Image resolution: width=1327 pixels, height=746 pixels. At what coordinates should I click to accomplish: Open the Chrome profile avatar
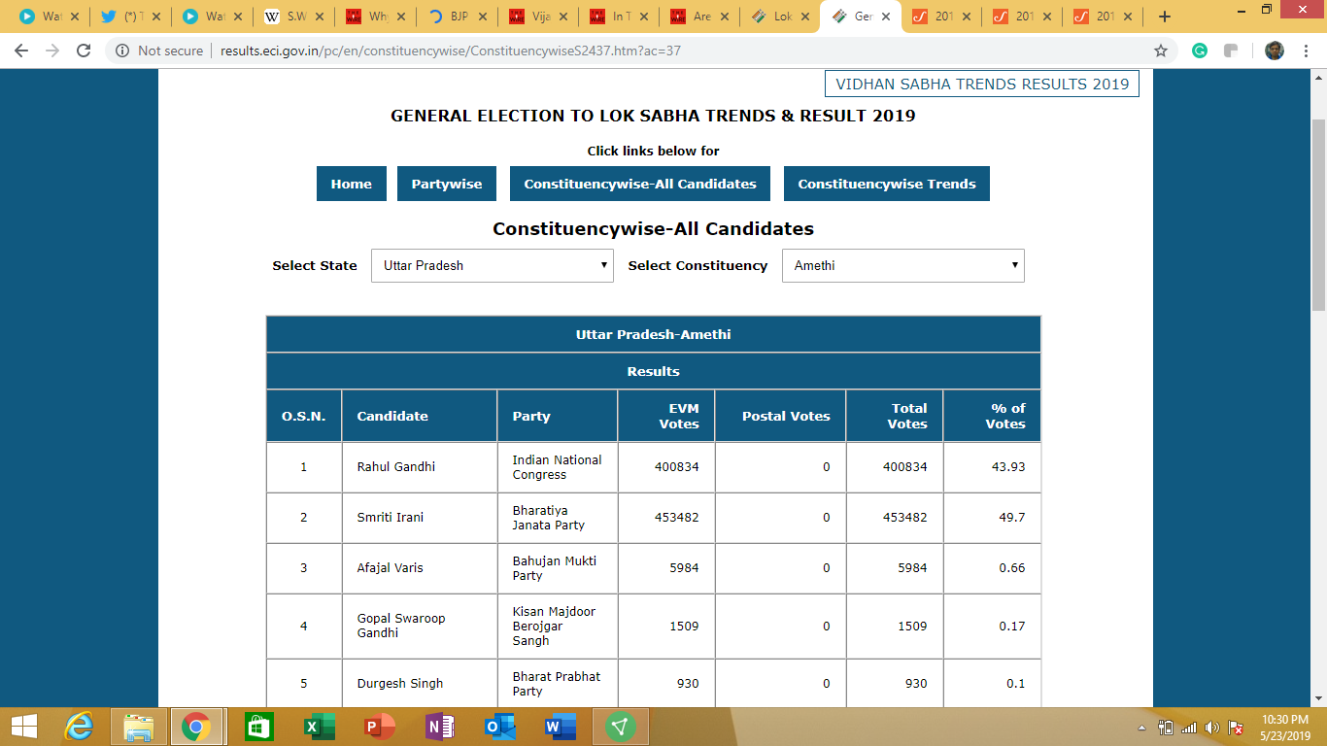tap(1275, 51)
